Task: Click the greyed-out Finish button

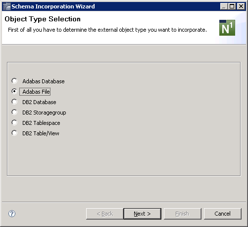Action: [x=183, y=214]
